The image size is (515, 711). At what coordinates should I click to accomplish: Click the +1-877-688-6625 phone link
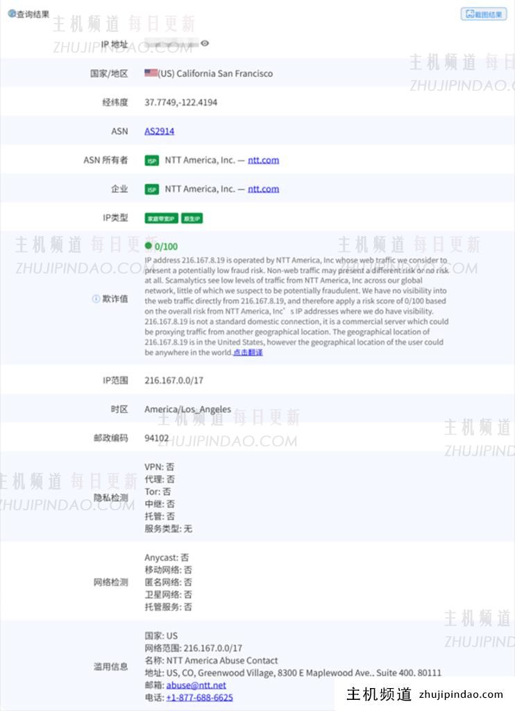[199, 697]
